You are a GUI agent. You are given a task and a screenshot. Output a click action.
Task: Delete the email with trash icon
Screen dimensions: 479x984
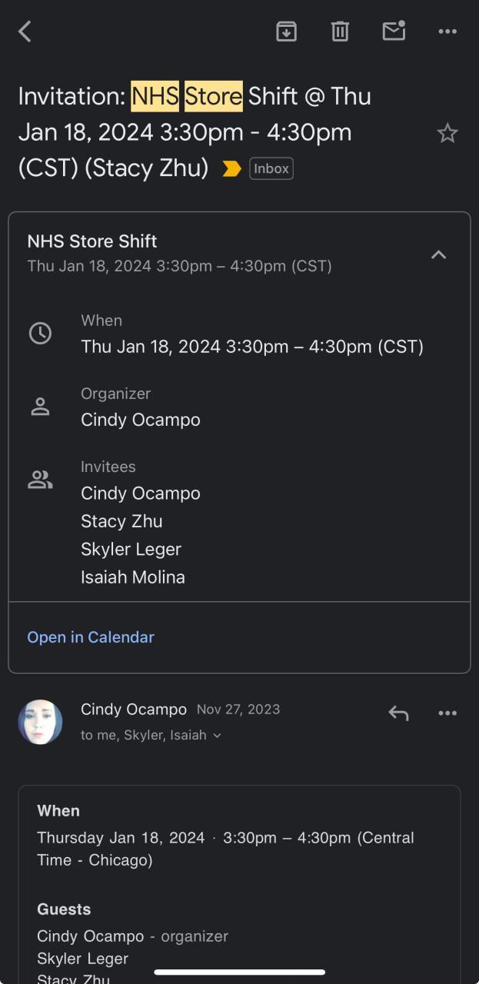pyautogui.click(x=340, y=32)
